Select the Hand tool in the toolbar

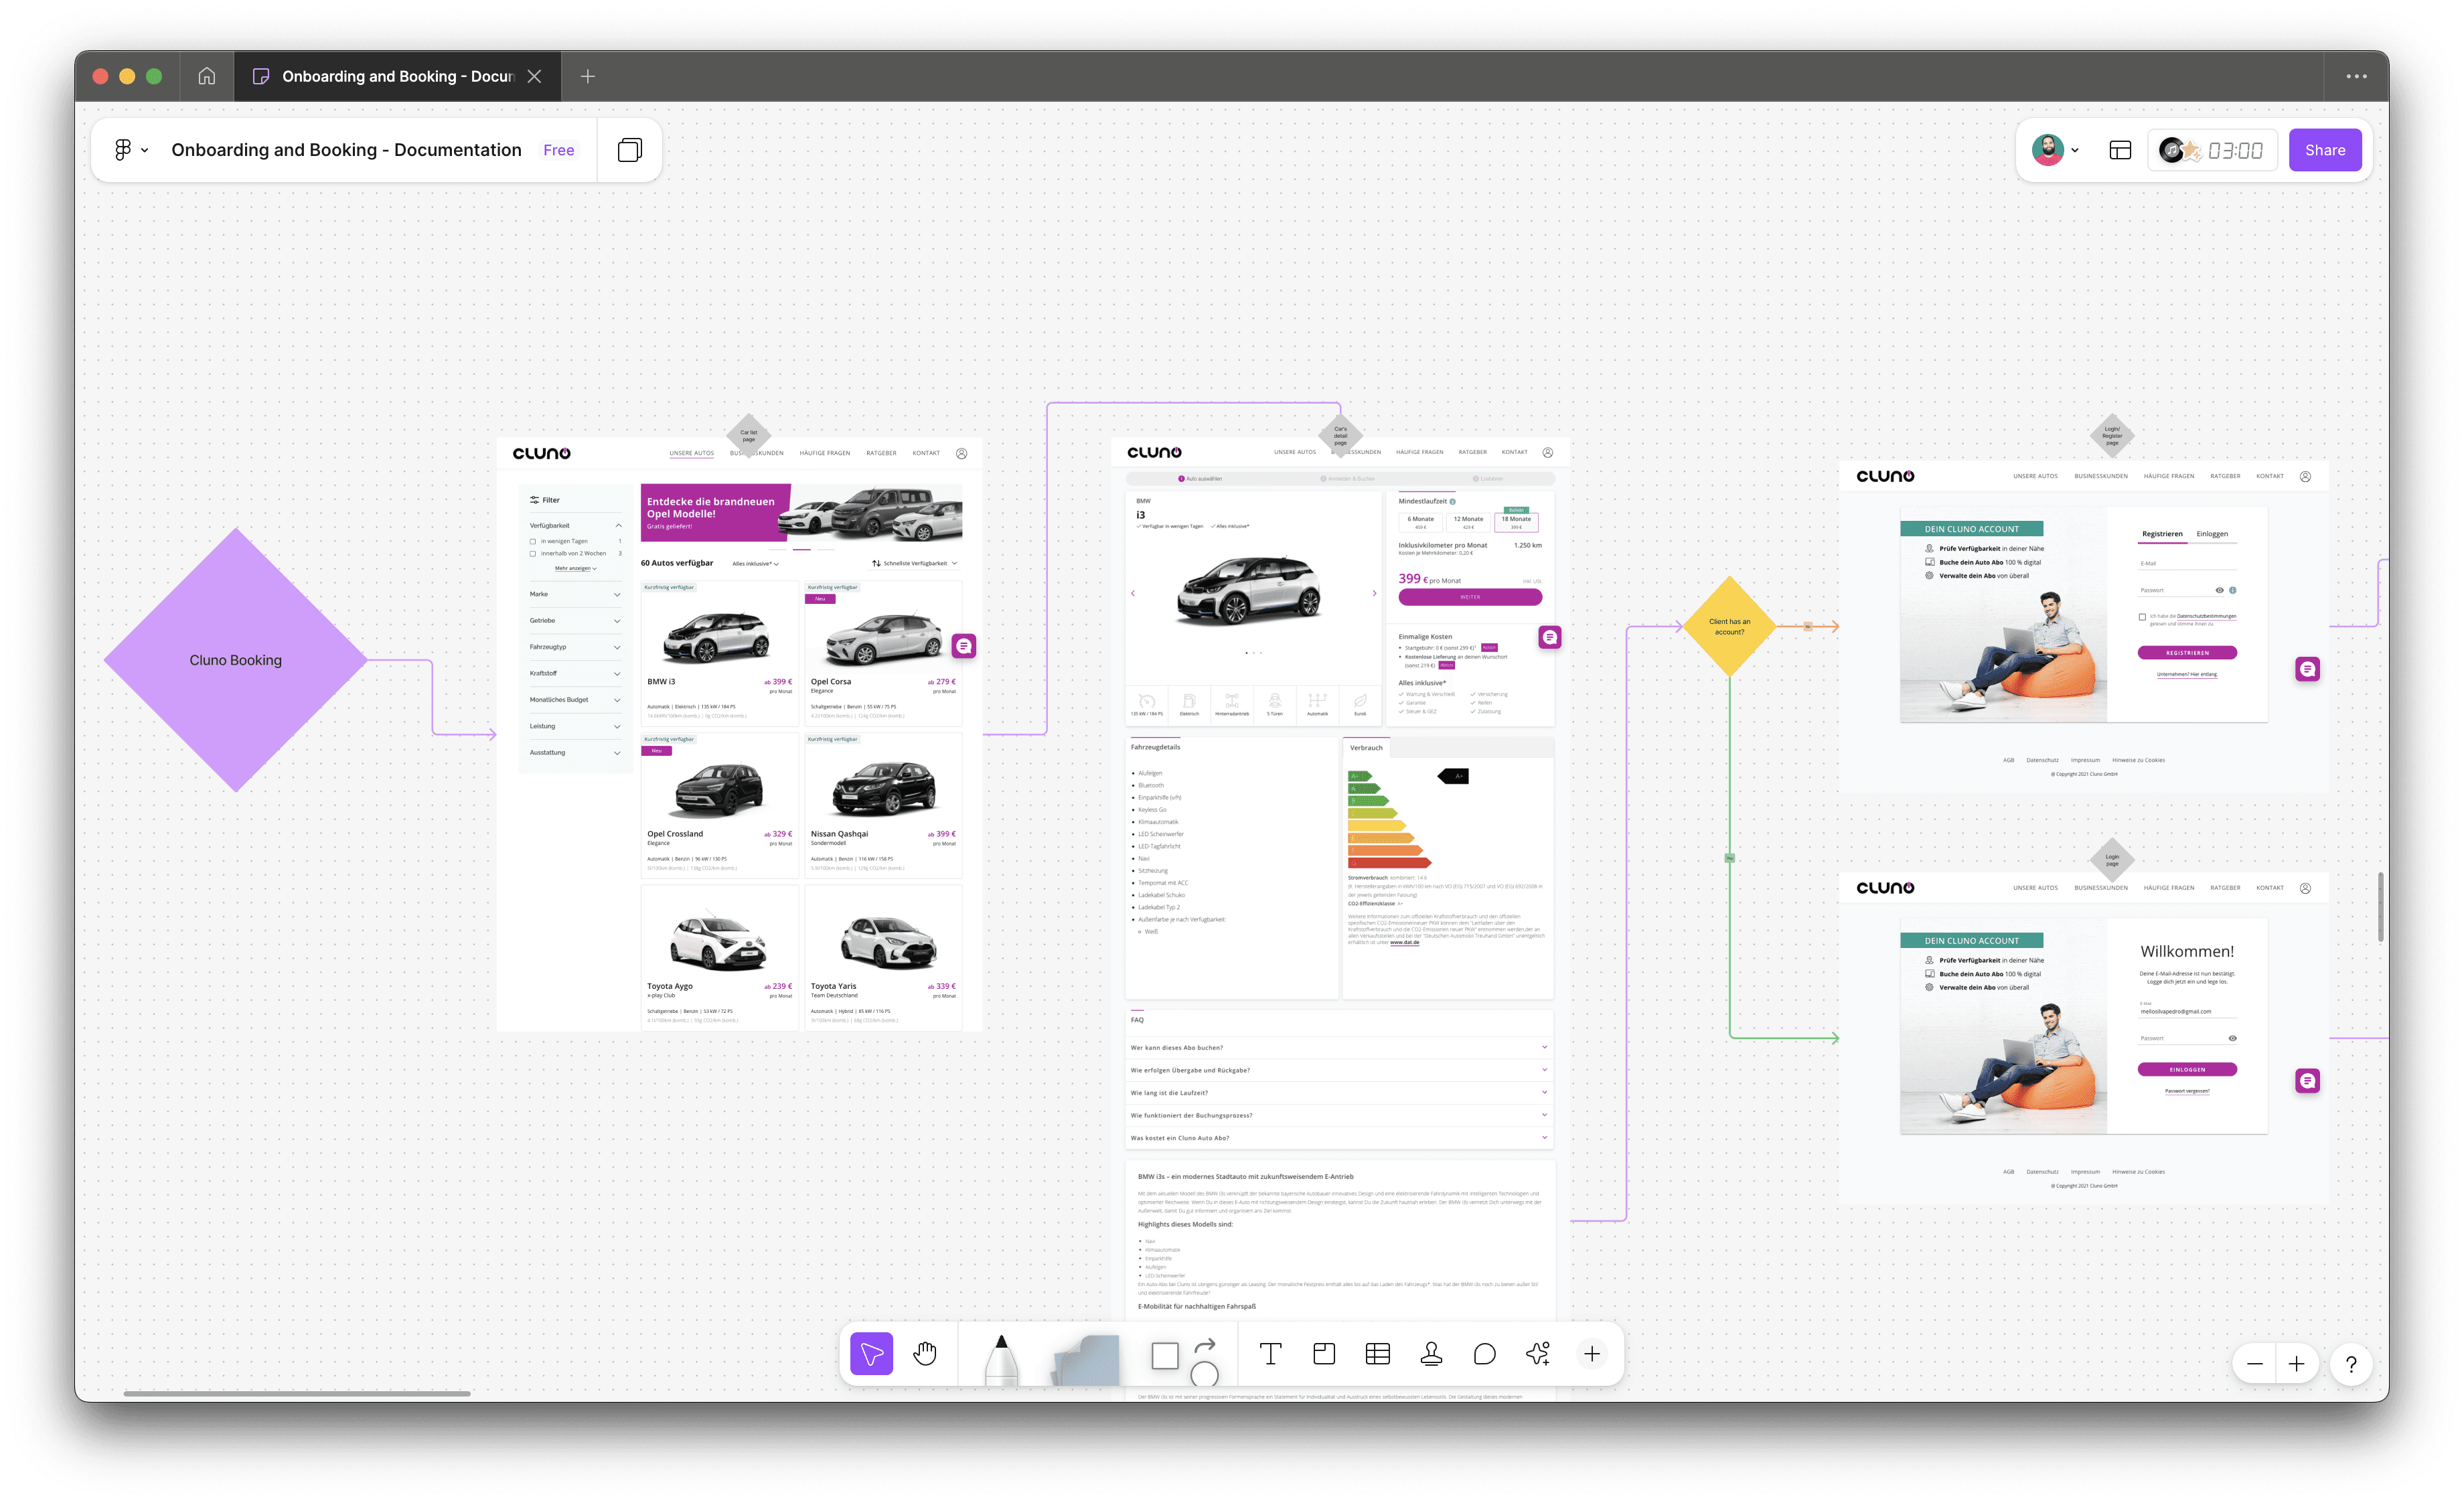(925, 1354)
